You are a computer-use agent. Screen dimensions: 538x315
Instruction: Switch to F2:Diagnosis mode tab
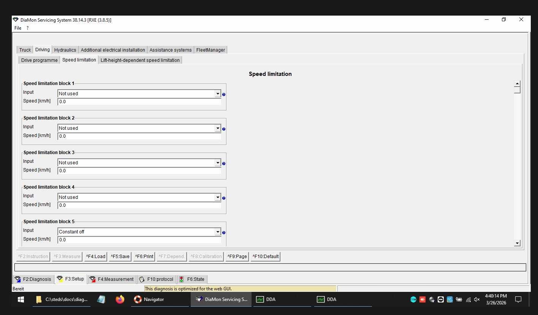(33, 279)
